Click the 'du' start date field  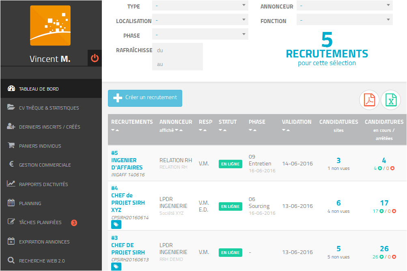pos(178,50)
